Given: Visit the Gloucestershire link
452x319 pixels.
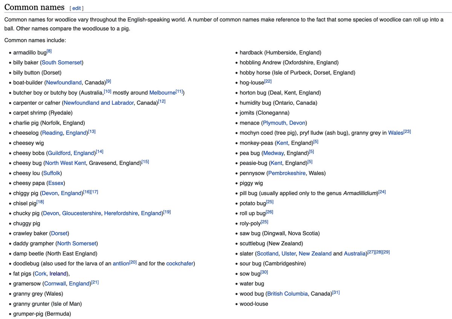Looking at the screenshot, I should click(82, 213).
